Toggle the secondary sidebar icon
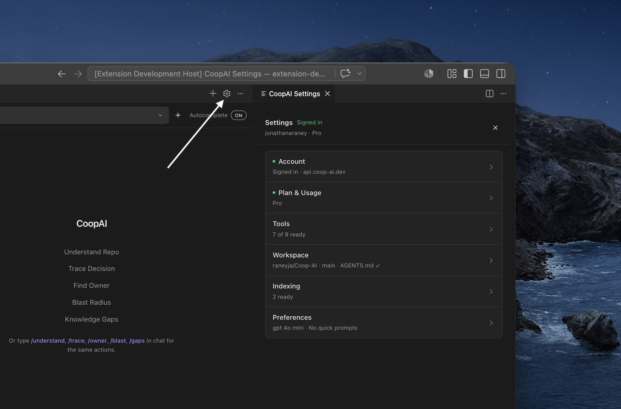 501,74
